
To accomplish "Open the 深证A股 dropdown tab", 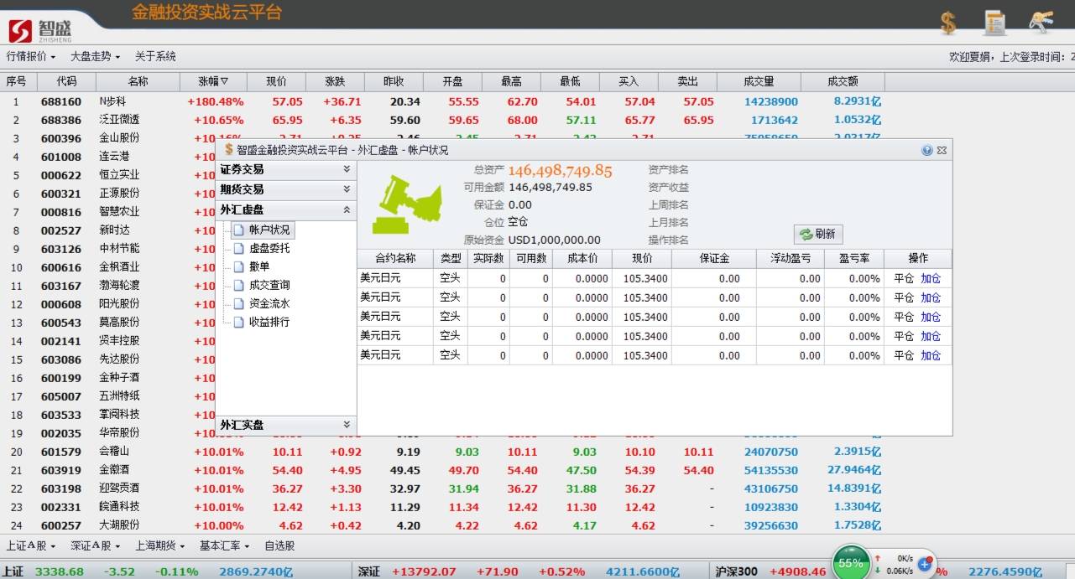I will (x=95, y=545).
